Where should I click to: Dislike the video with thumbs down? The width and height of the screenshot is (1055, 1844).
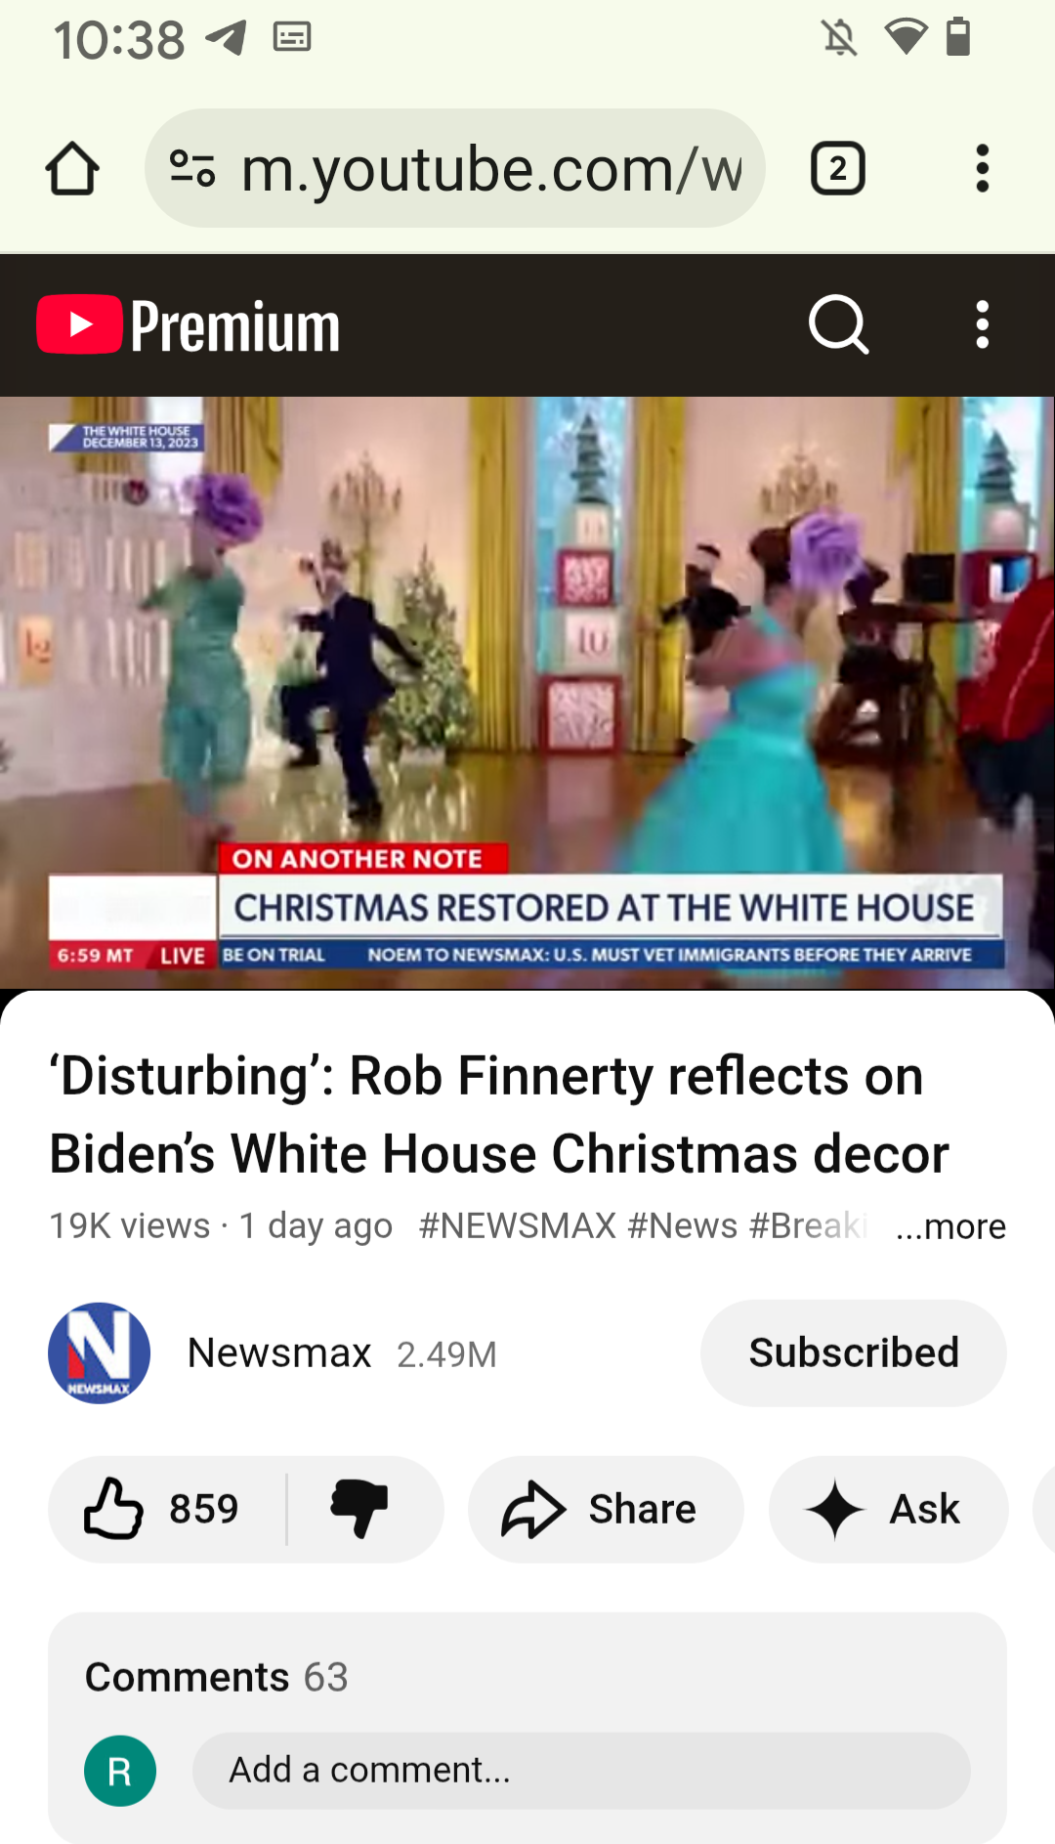tap(359, 1509)
